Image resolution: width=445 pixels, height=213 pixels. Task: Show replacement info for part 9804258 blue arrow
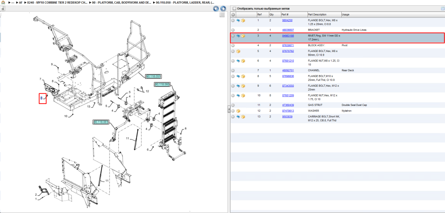[x=238, y=20]
